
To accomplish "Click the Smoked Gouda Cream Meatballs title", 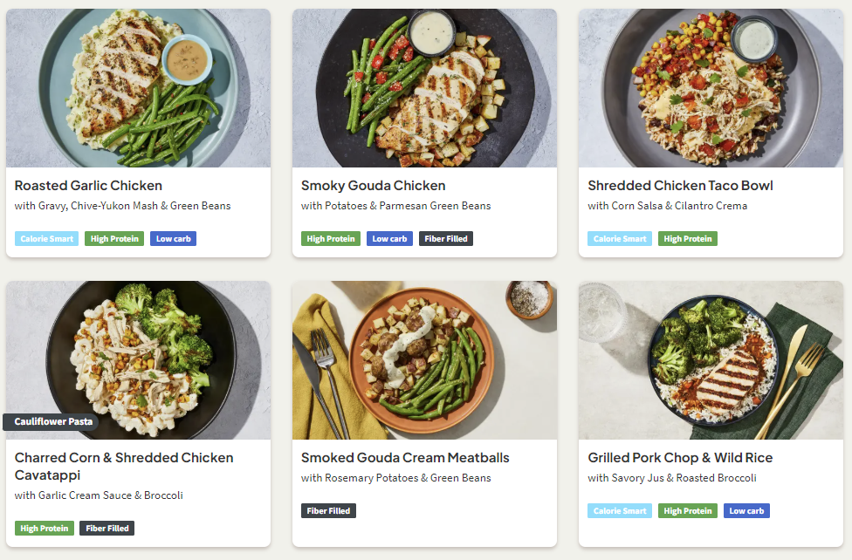I will [x=405, y=458].
